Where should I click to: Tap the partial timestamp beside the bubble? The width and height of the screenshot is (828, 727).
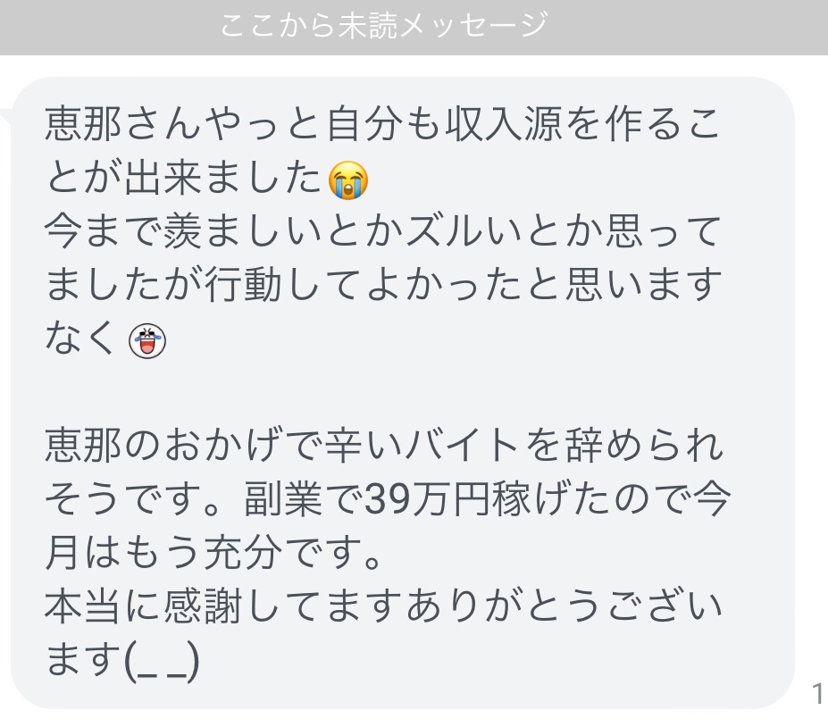coord(819,693)
